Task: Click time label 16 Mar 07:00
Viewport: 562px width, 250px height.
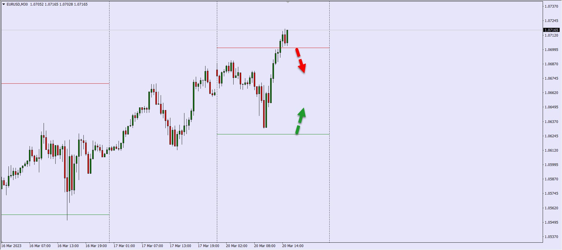Action: tap(40, 246)
